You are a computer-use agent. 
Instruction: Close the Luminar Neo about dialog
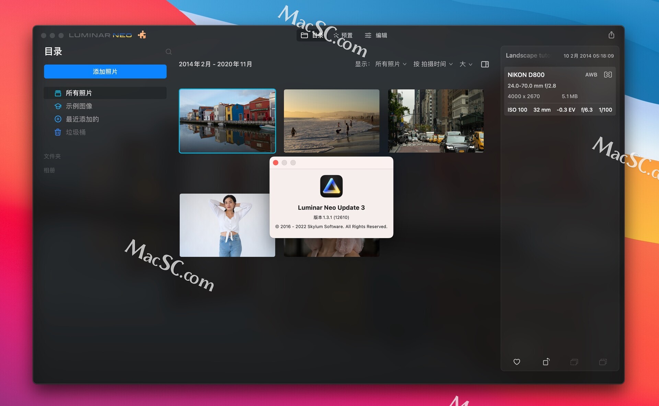tap(276, 163)
